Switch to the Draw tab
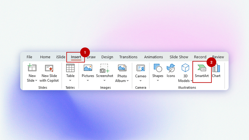 [91, 57]
